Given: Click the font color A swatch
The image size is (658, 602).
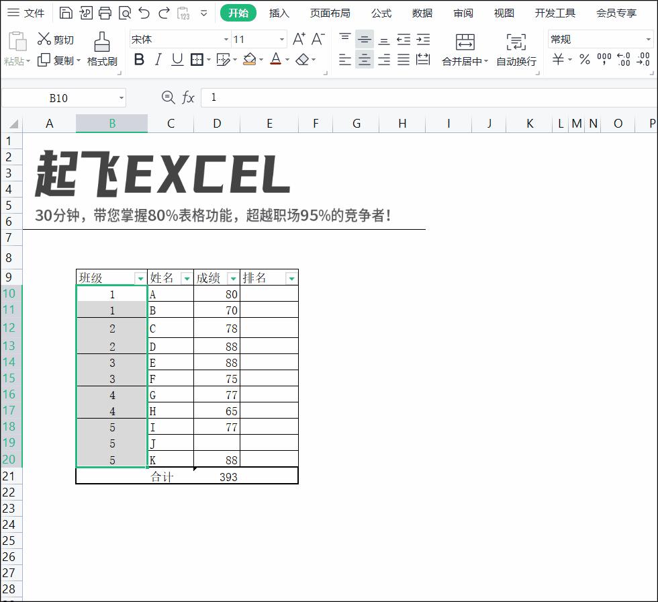Looking at the screenshot, I should (275, 60).
